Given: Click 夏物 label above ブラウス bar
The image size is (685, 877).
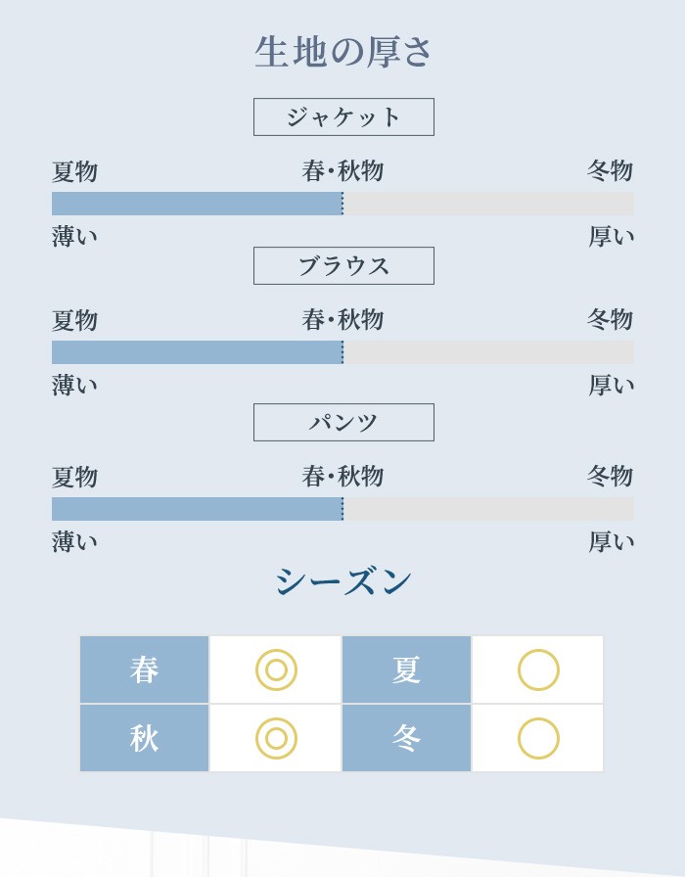Looking at the screenshot, I should click(x=75, y=320).
